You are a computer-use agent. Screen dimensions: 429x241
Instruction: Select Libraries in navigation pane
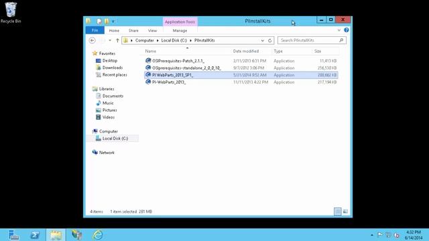coord(107,89)
